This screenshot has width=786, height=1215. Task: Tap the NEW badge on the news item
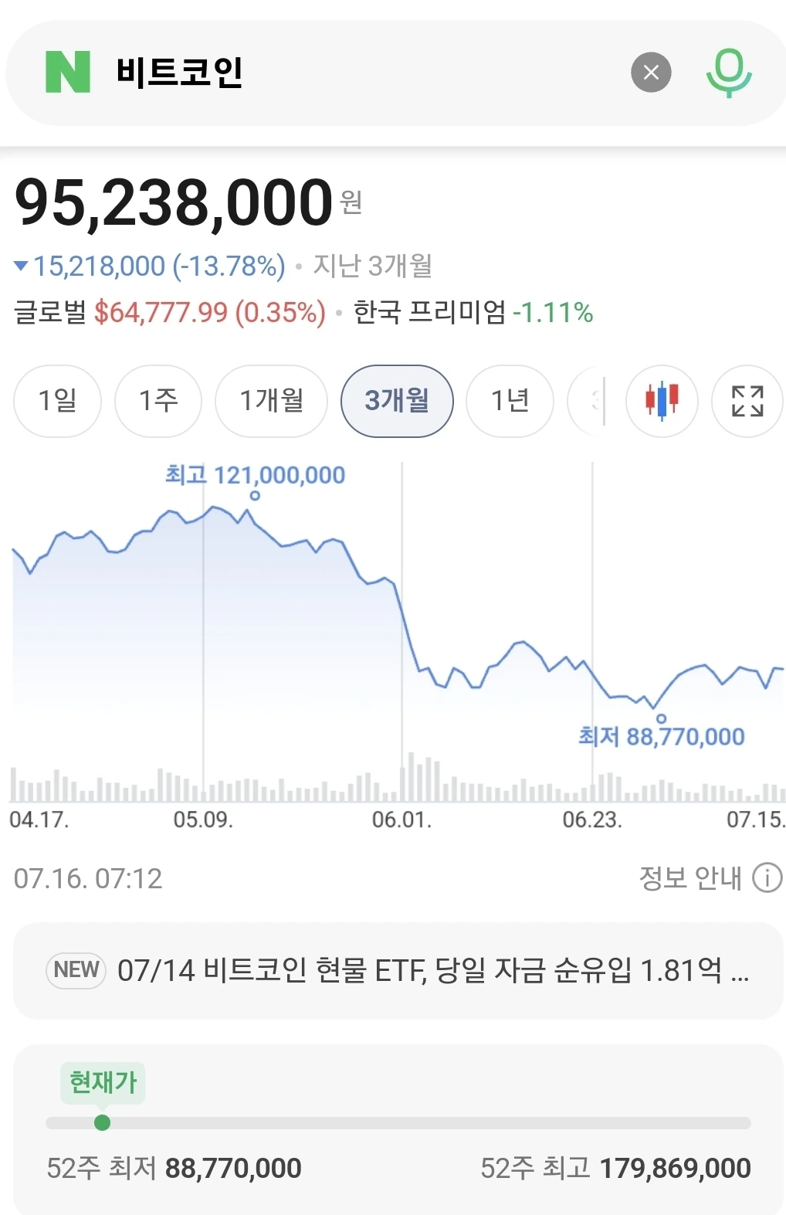point(76,969)
